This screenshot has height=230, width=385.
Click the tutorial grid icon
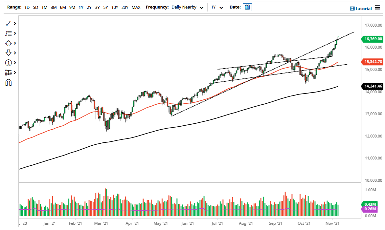[x=352, y=9]
